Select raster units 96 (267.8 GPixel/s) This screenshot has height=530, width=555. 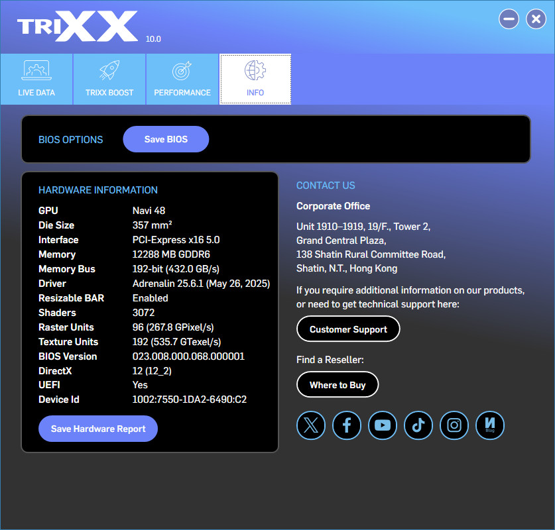coord(173,327)
